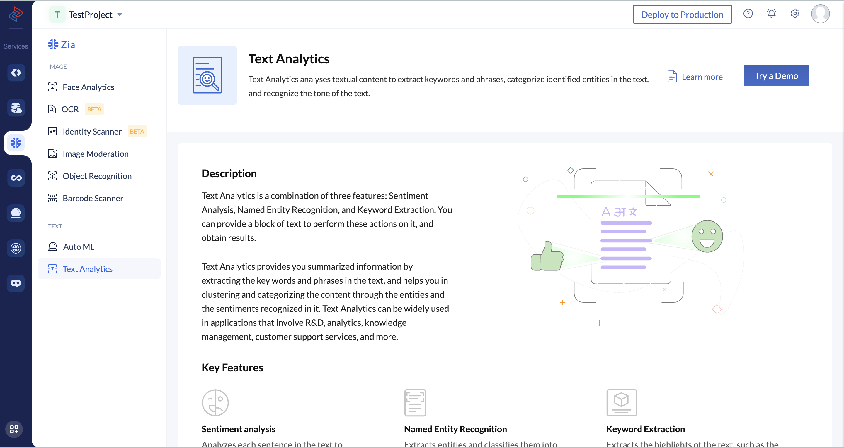844x448 pixels.
Task: Click the Zia AI icon in sidebar
Action: coord(16,143)
